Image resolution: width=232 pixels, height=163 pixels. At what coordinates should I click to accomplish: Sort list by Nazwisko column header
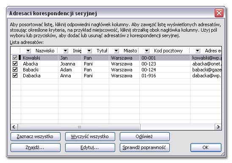pyautogui.click(x=45, y=51)
